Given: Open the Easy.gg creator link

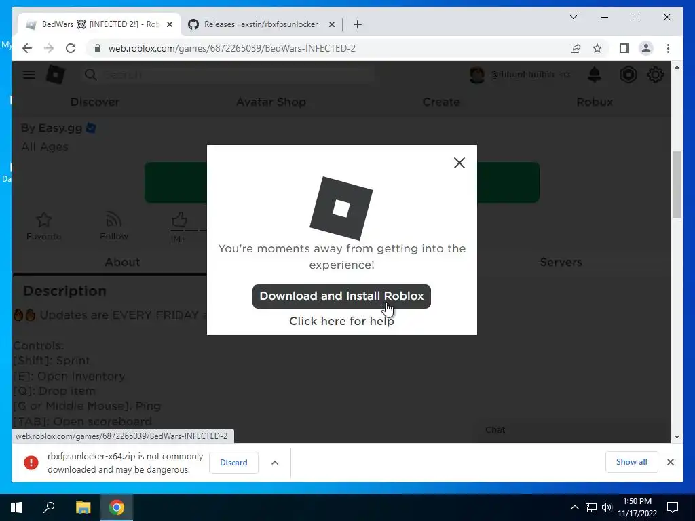Looking at the screenshot, I should pyautogui.click(x=60, y=128).
